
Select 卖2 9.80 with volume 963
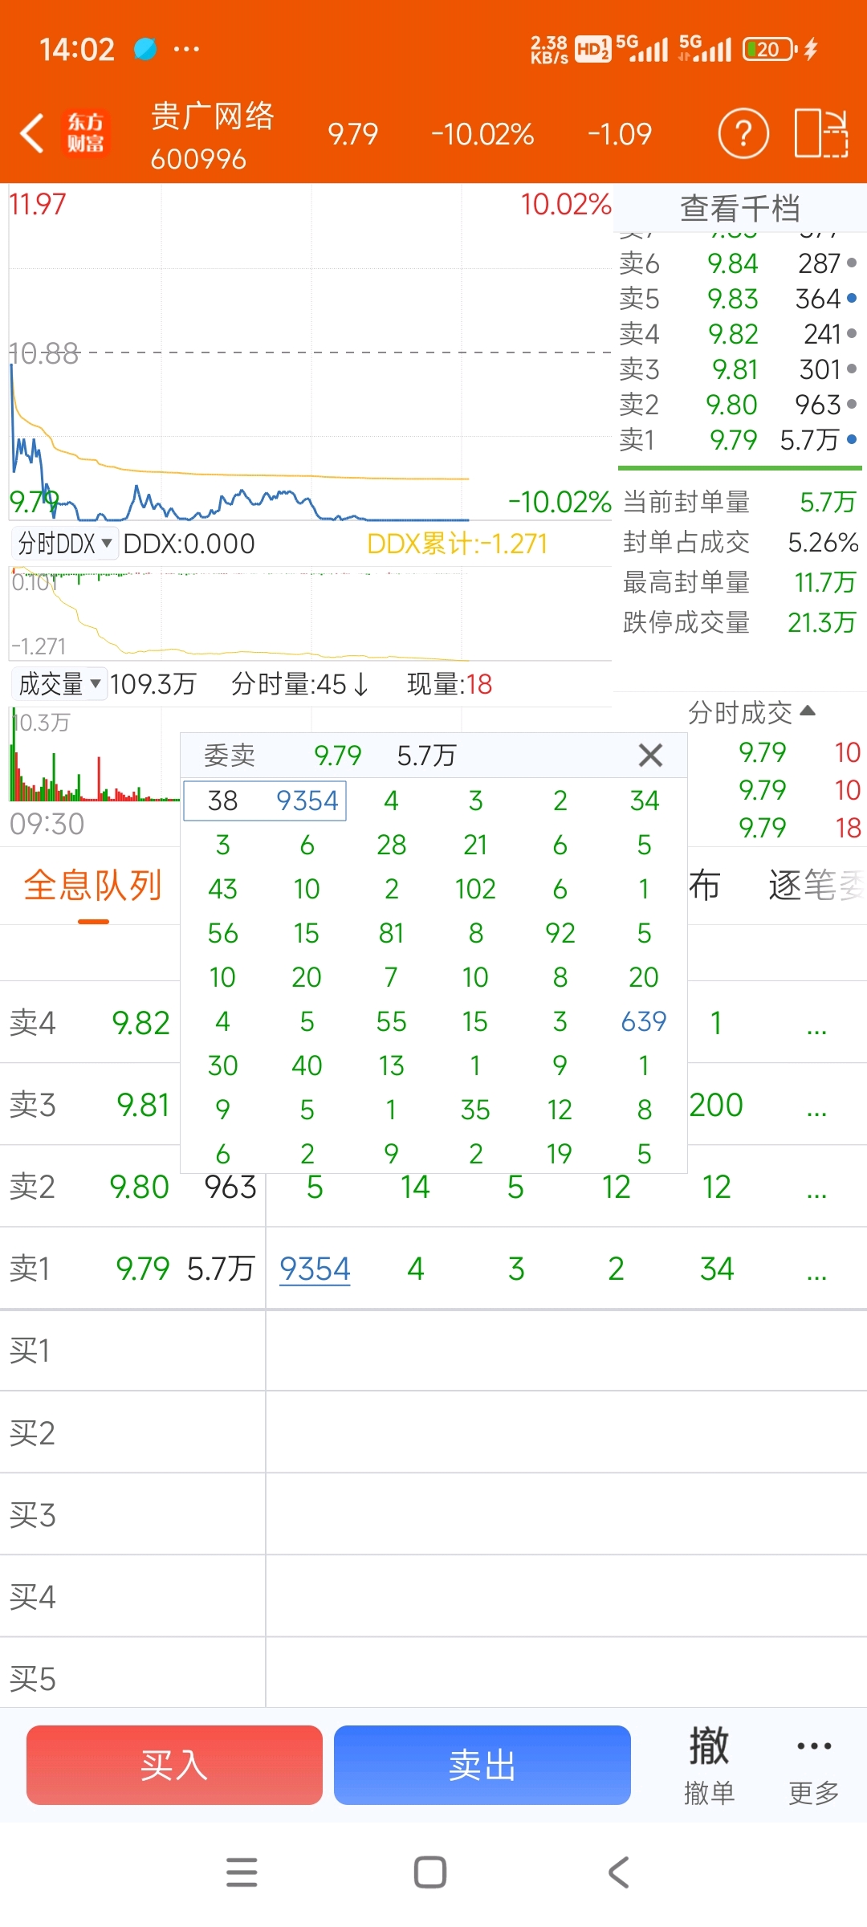(739, 405)
